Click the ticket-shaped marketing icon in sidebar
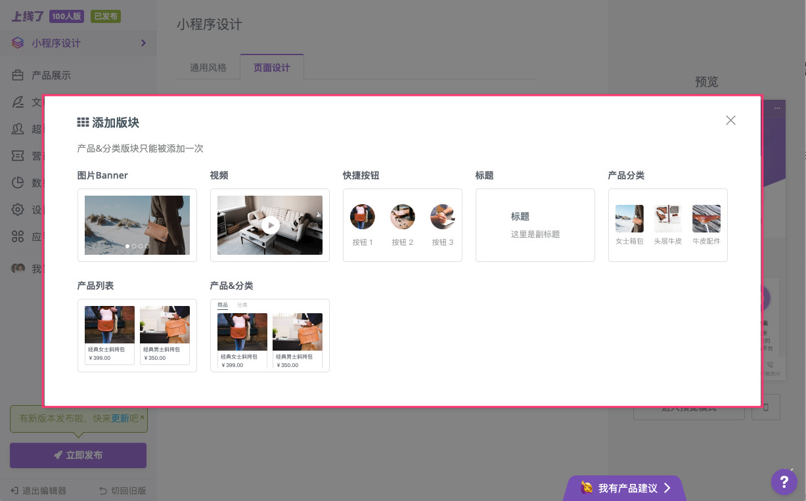The width and height of the screenshot is (806, 501). (x=18, y=156)
